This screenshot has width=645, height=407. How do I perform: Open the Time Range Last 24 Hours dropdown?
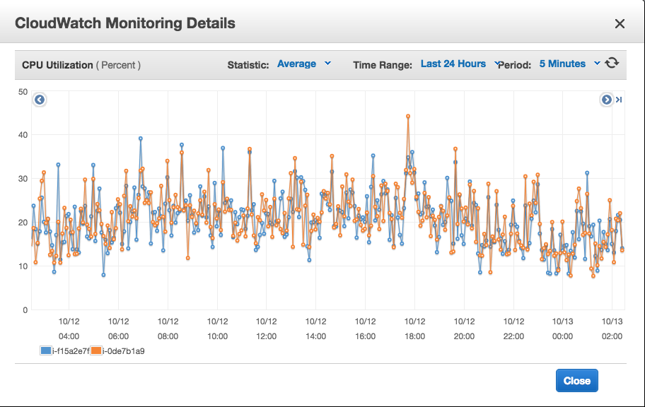(460, 64)
